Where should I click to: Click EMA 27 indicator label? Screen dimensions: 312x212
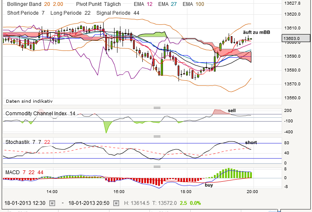[x=167, y=4]
